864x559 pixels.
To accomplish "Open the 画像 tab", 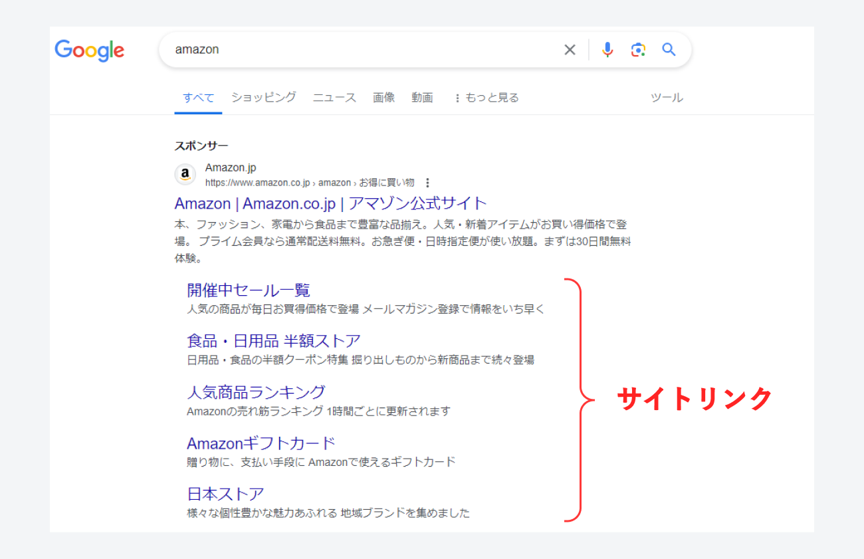I will [383, 98].
